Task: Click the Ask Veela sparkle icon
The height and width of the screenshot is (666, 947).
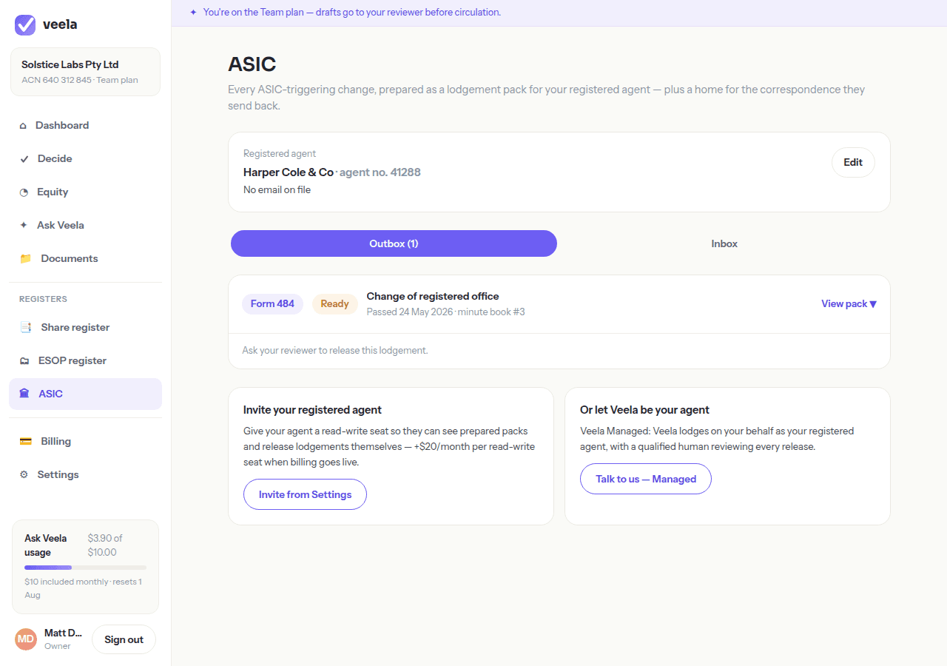Action: [x=24, y=226]
